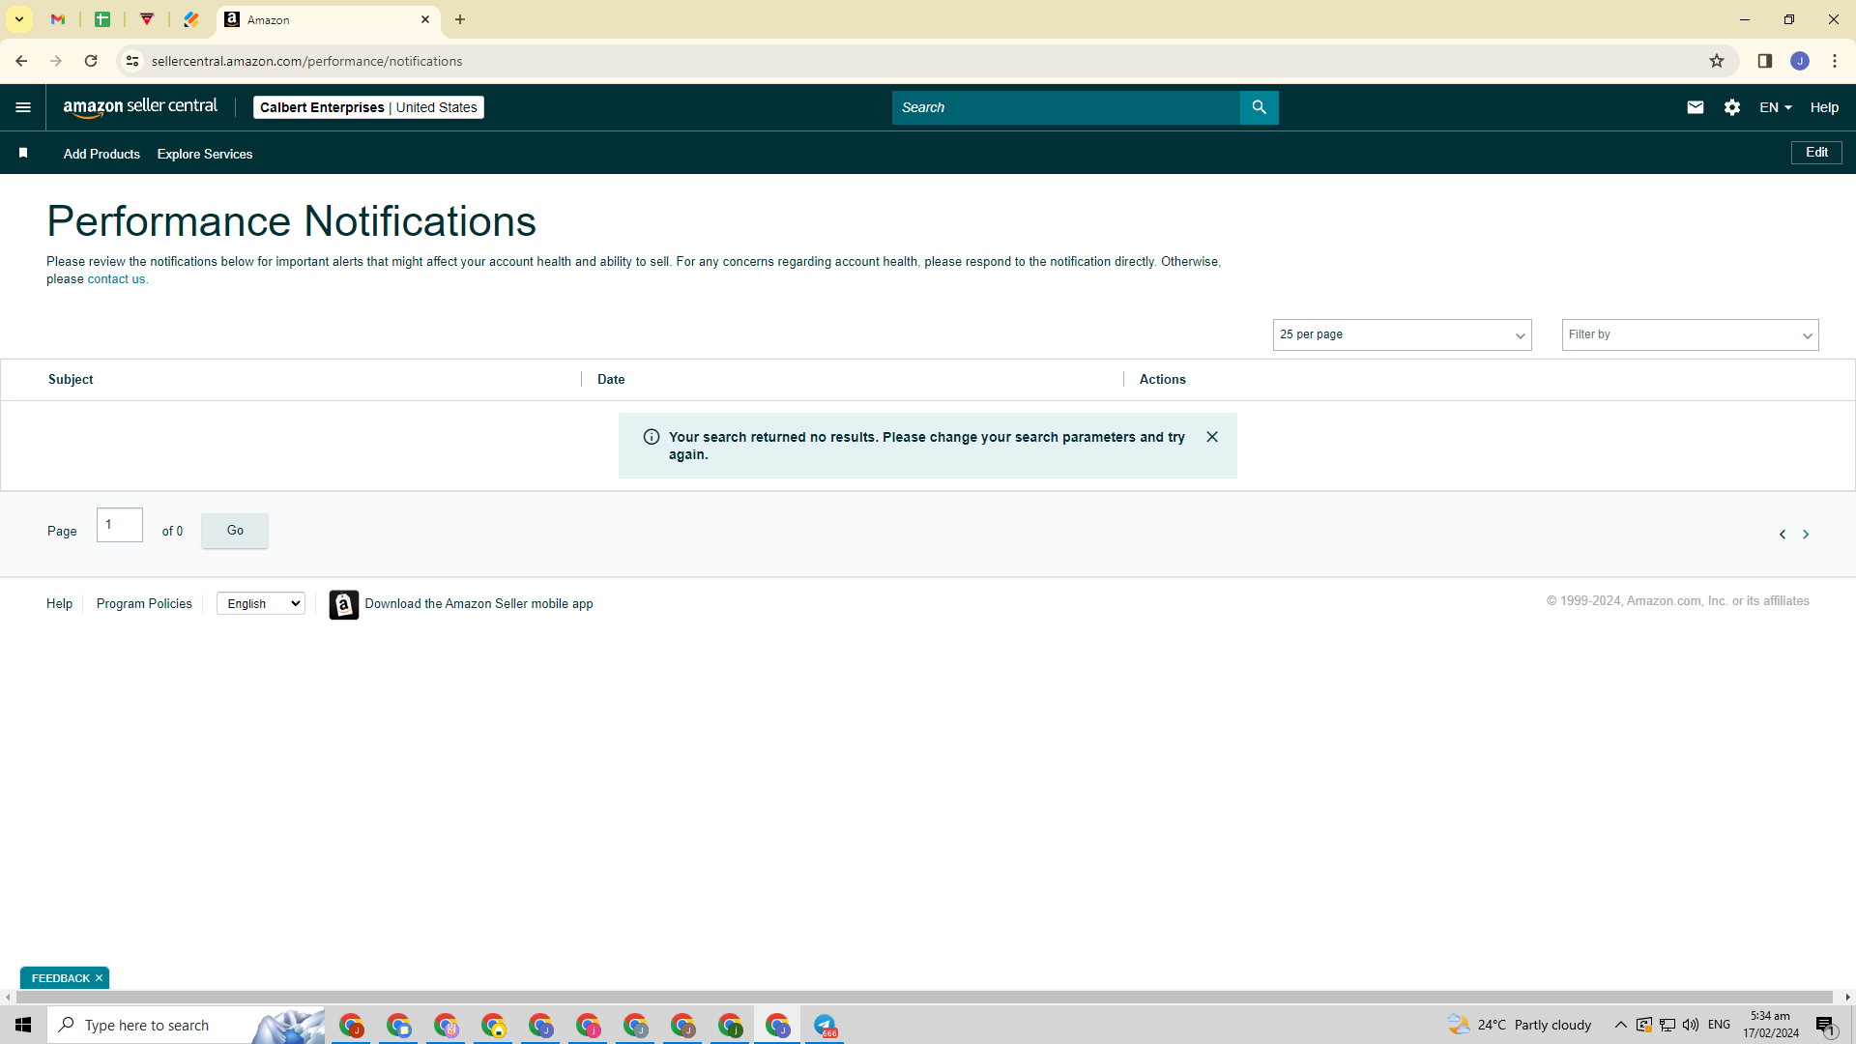Viewport: 1856px width, 1044px height.
Task: Click the info icon in the alert
Action: click(x=652, y=437)
